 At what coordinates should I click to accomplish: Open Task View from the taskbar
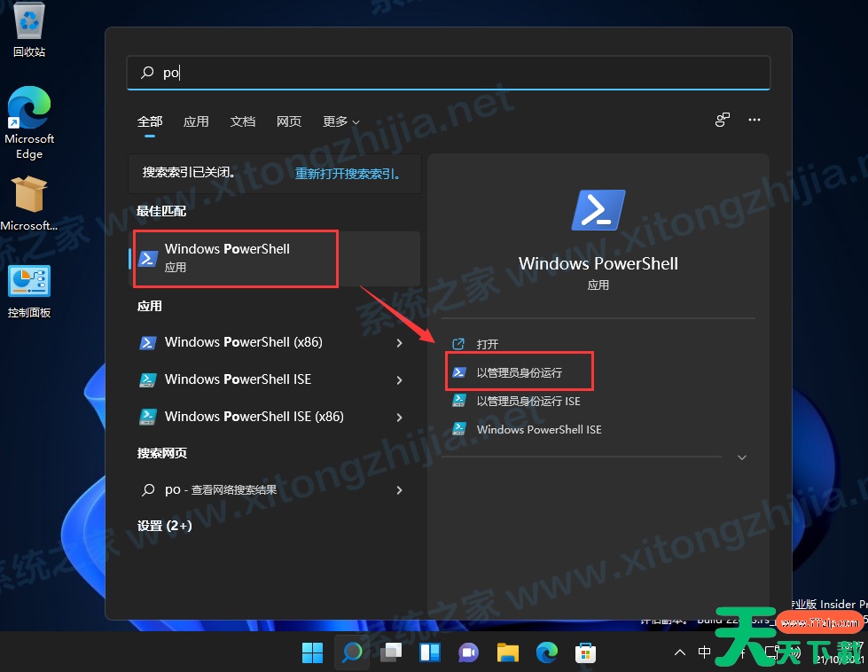pyautogui.click(x=391, y=653)
